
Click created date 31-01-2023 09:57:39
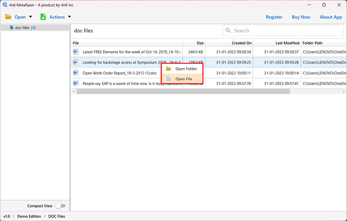coord(233,84)
